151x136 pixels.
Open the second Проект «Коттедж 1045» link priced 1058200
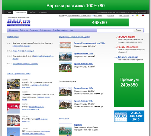pyautogui.click(x=83, y=101)
